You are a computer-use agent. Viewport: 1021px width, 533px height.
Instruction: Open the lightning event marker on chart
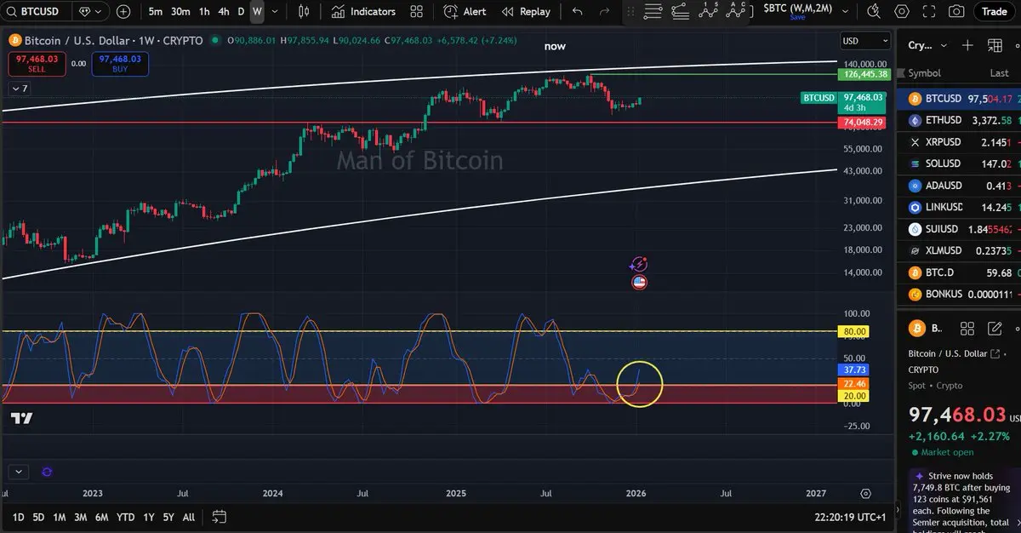click(x=639, y=266)
